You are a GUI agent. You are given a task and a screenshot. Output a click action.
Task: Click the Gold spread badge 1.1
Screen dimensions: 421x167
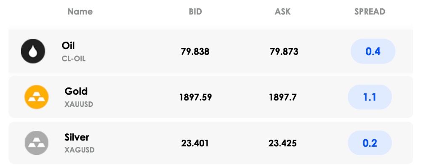pos(370,97)
